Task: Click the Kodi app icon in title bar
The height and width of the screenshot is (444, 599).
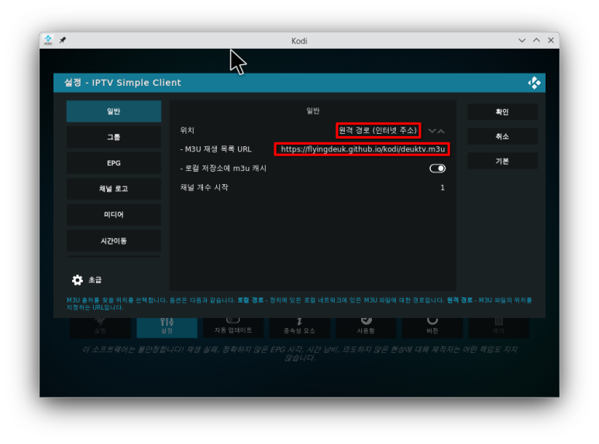Action: (48, 40)
